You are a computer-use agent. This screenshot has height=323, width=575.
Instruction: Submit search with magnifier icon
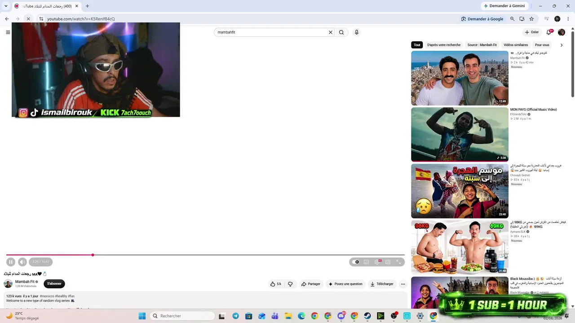[x=341, y=32]
